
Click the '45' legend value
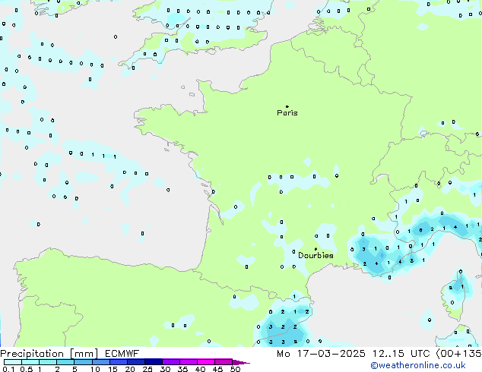click(217, 369)
